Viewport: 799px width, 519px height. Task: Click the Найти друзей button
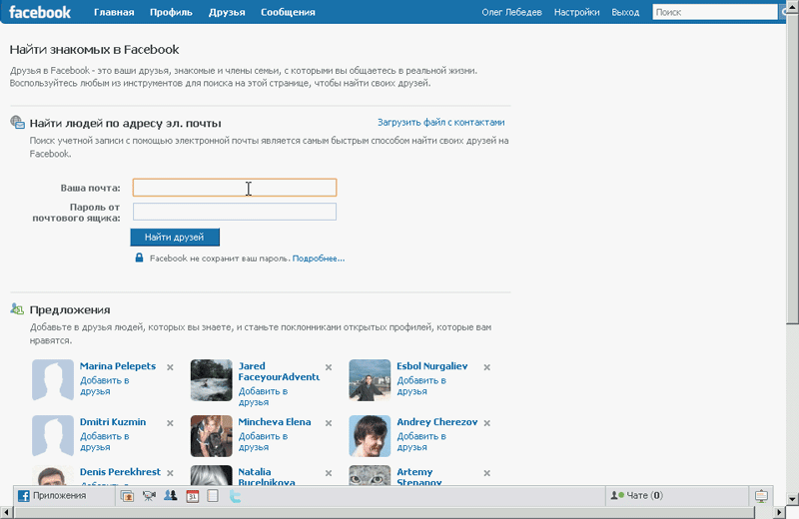pos(175,237)
